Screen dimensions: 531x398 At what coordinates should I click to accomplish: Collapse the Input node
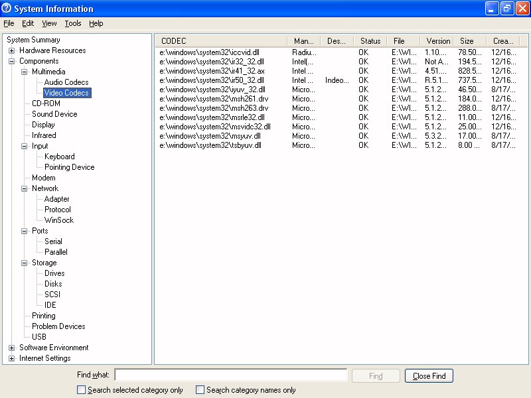[24, 146]
